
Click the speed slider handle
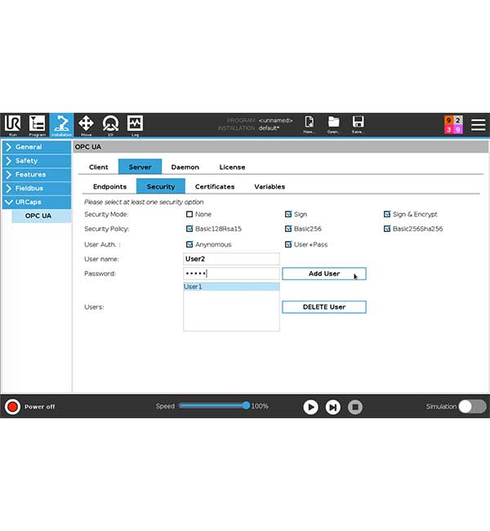[246, 405]
